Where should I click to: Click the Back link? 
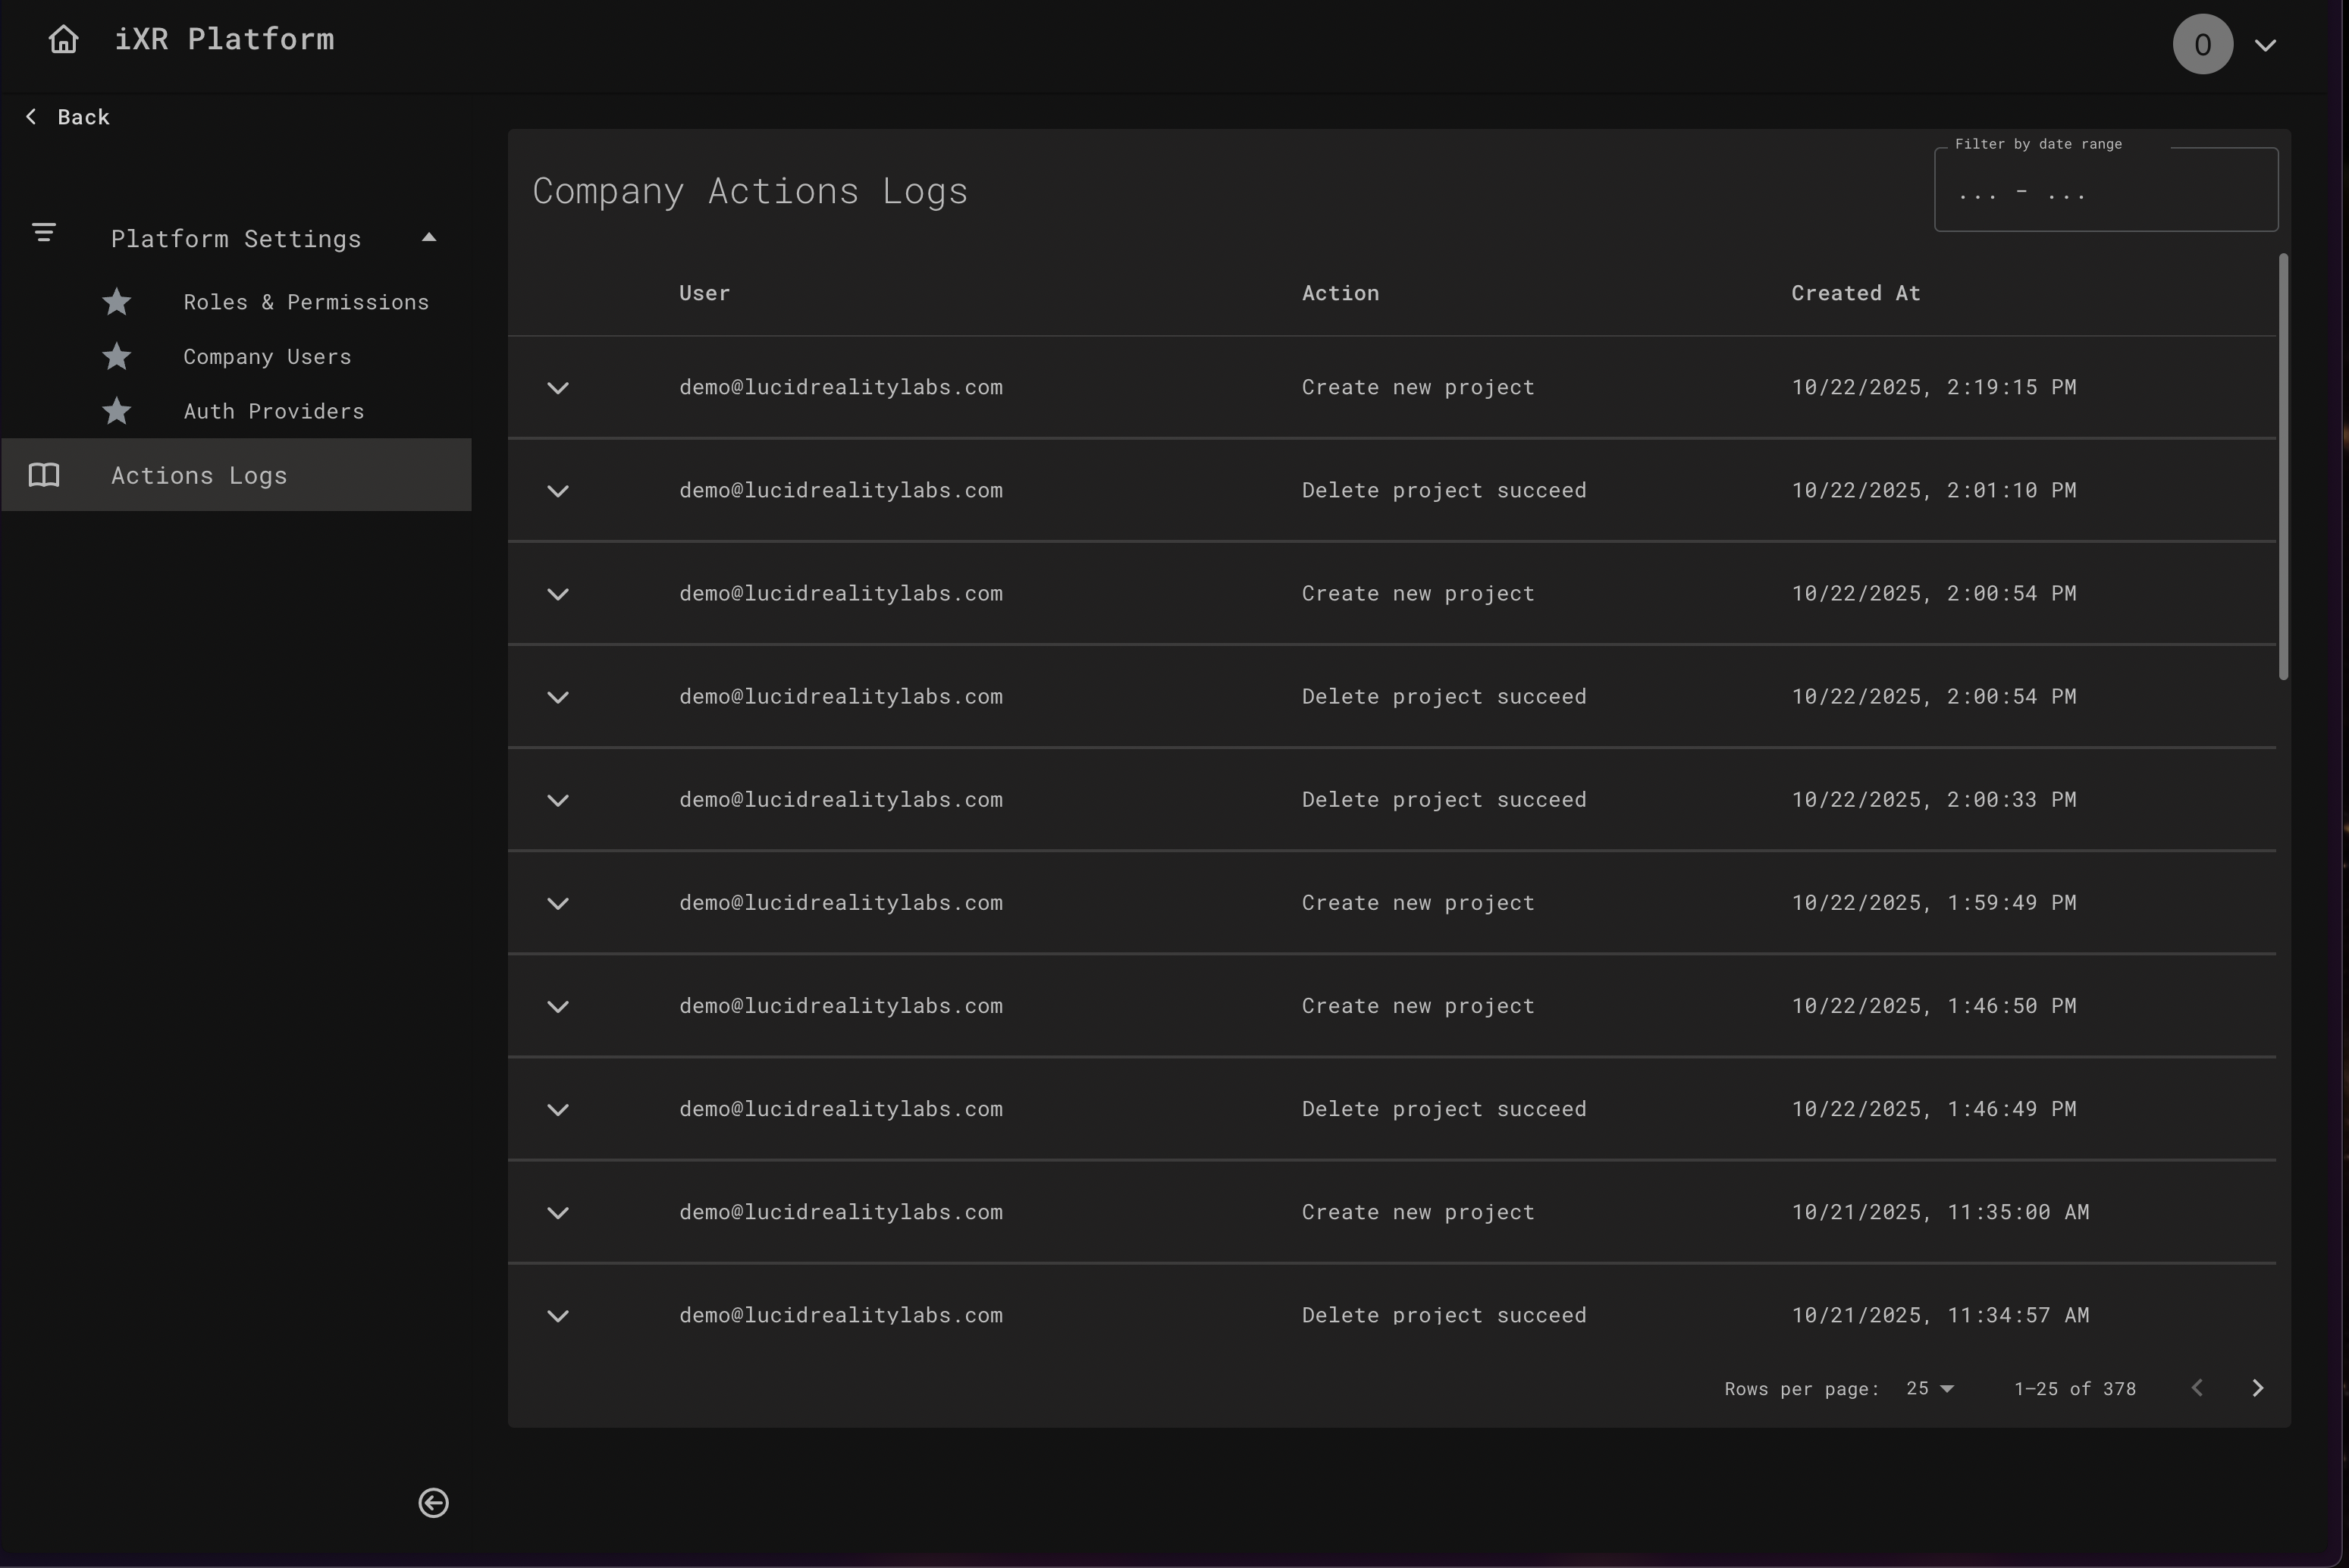(x=68, y=117)
